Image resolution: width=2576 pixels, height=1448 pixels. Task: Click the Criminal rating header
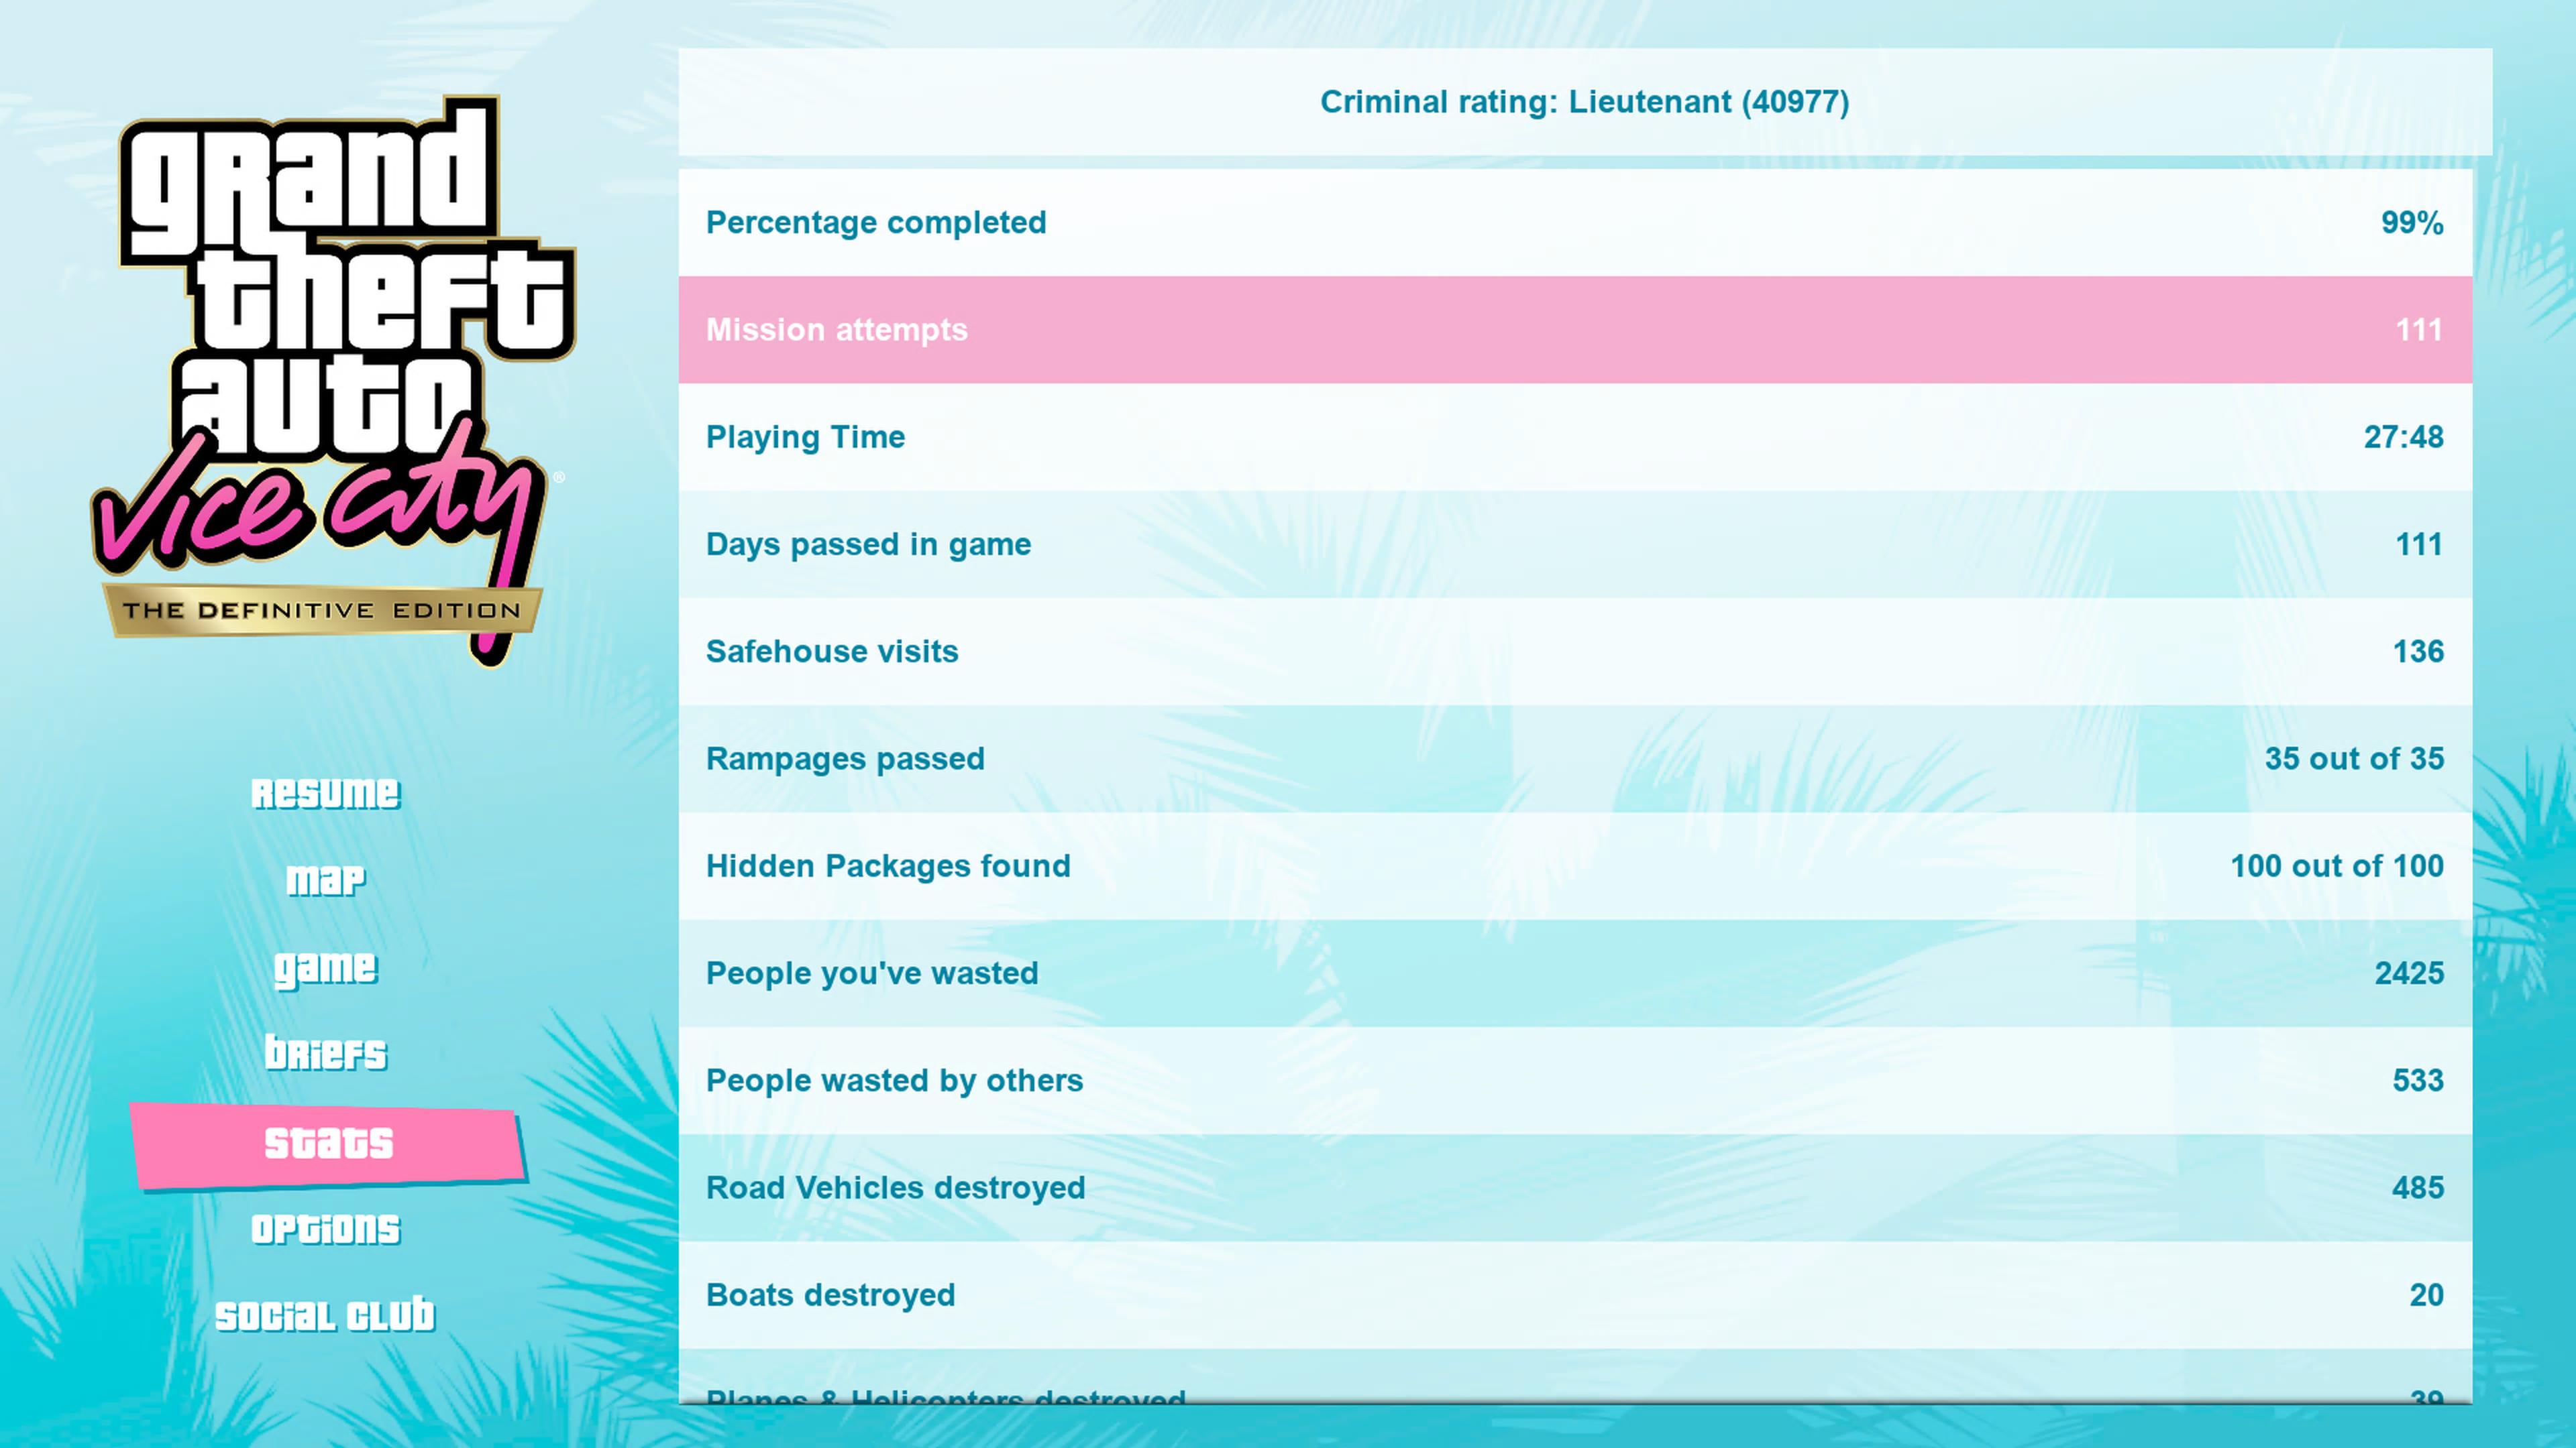coord(1584,102)
